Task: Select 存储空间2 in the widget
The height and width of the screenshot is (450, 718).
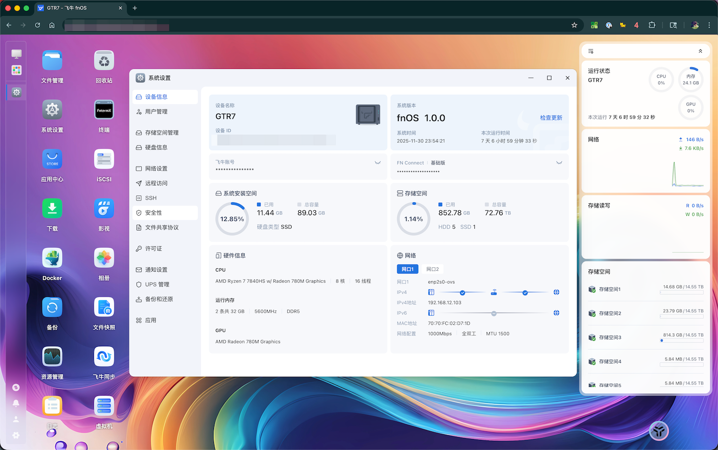Action: tap(646, 313)
